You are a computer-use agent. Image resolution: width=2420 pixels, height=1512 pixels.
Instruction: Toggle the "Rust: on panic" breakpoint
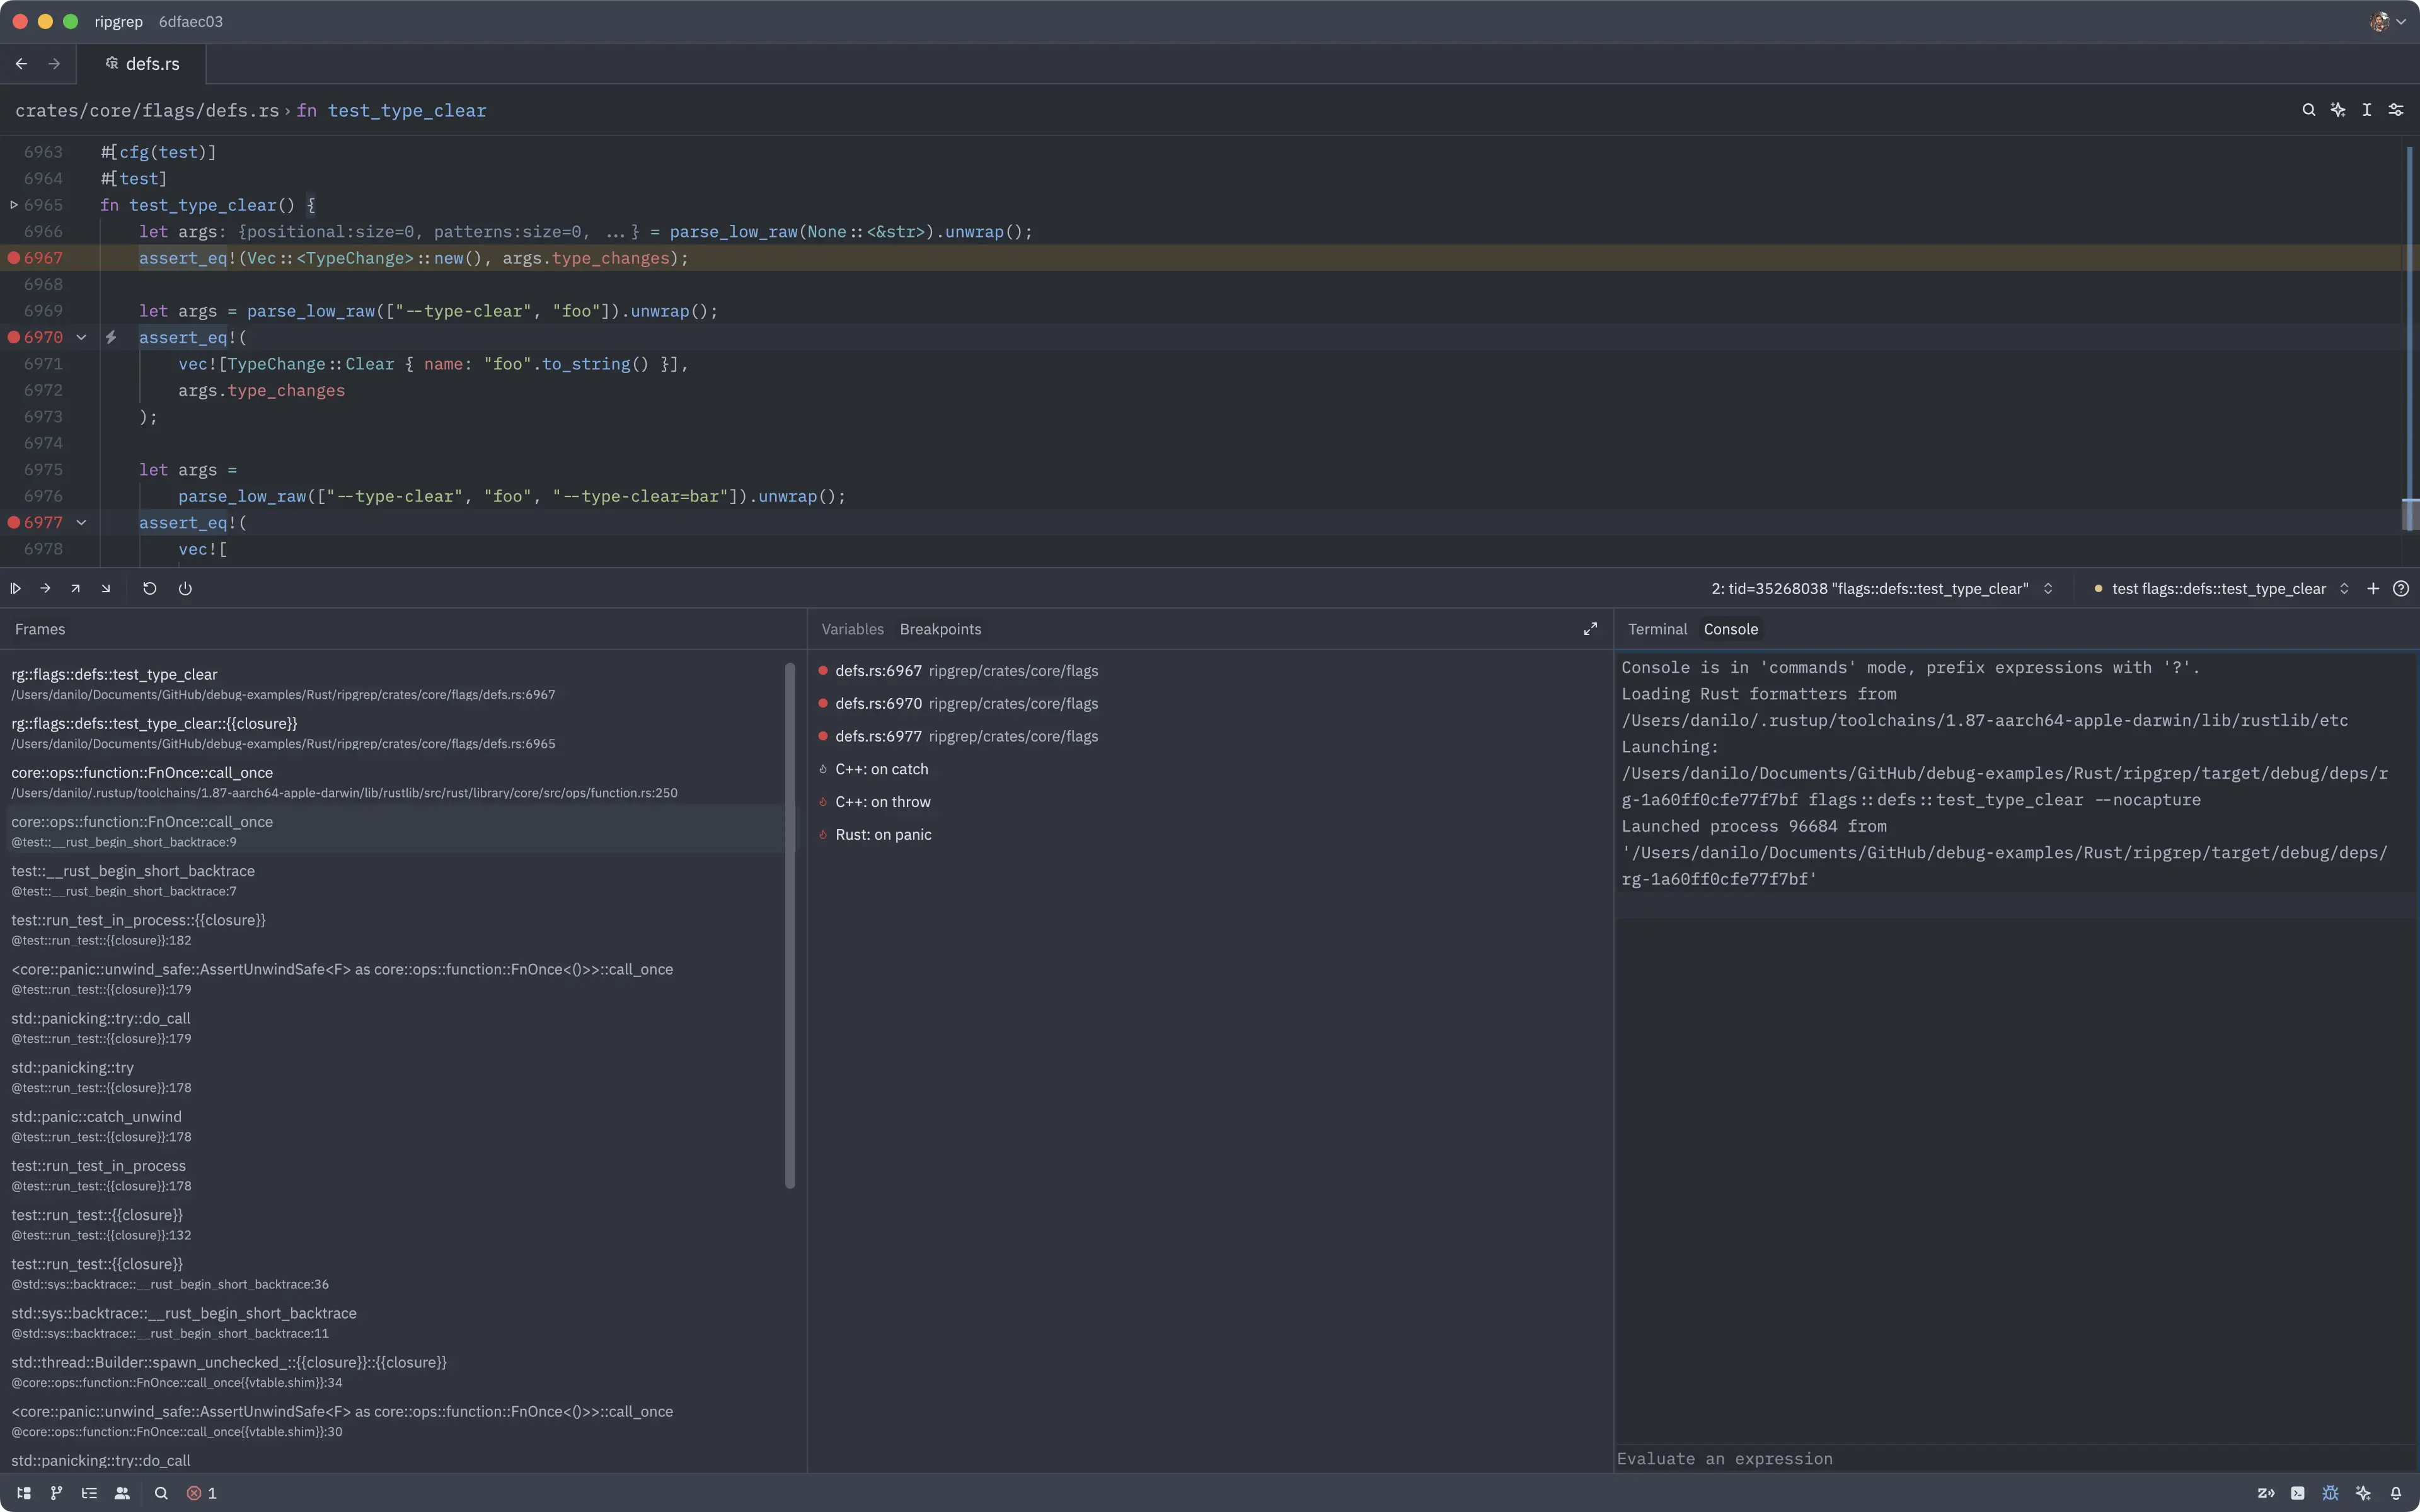click(823, 834)
